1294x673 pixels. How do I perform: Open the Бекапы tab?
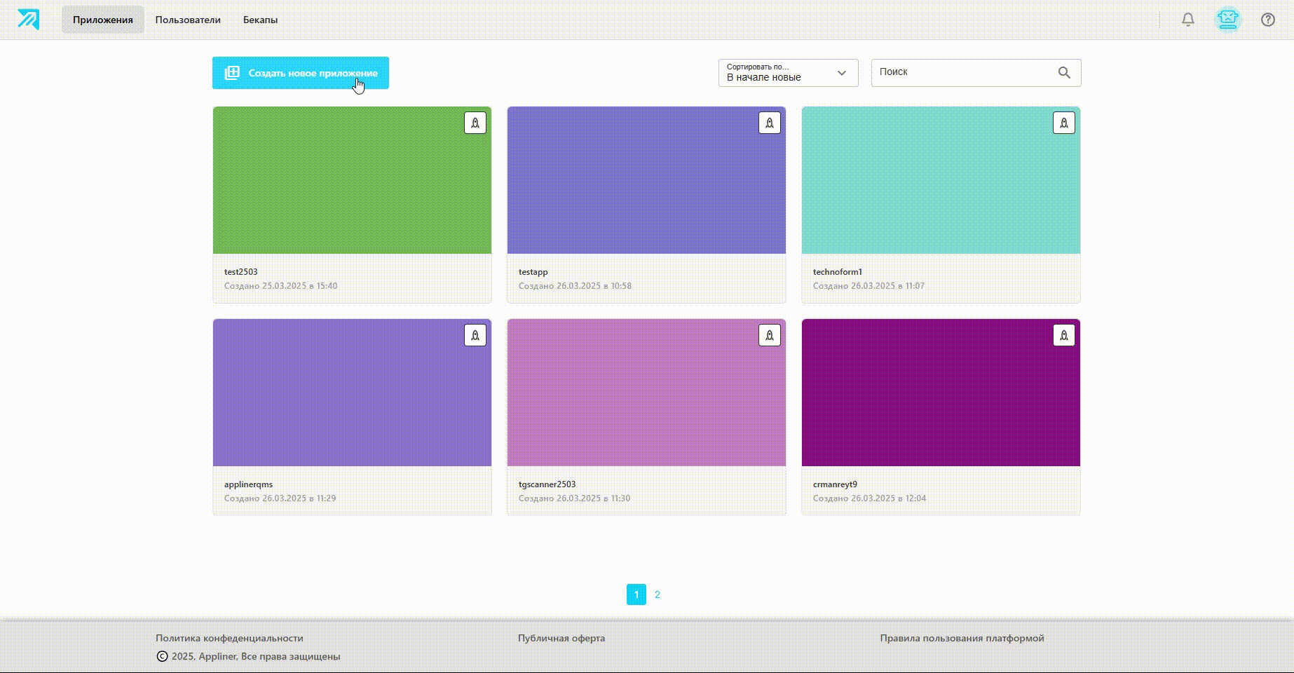260,20
